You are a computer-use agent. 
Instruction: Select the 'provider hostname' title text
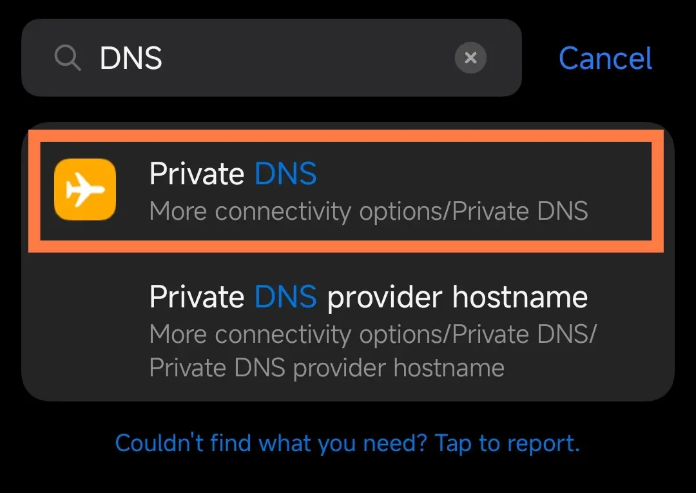pos(457,297)
